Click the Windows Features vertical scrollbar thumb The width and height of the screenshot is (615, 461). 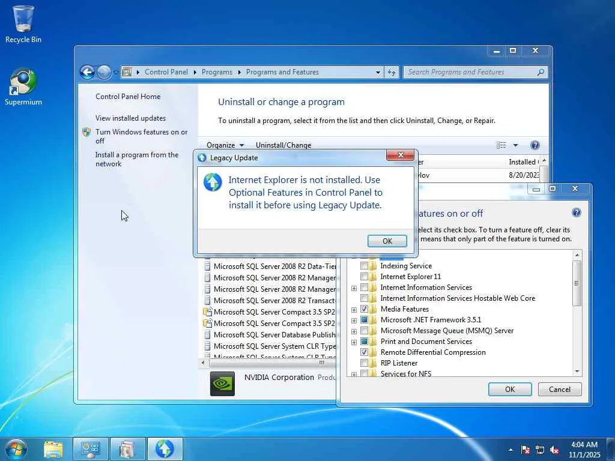[577, 283]
